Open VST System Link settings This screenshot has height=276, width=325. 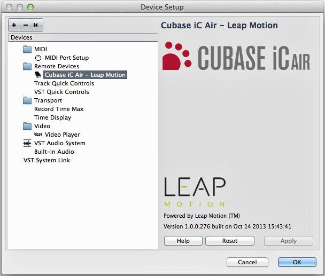click(x=47, y=160)
